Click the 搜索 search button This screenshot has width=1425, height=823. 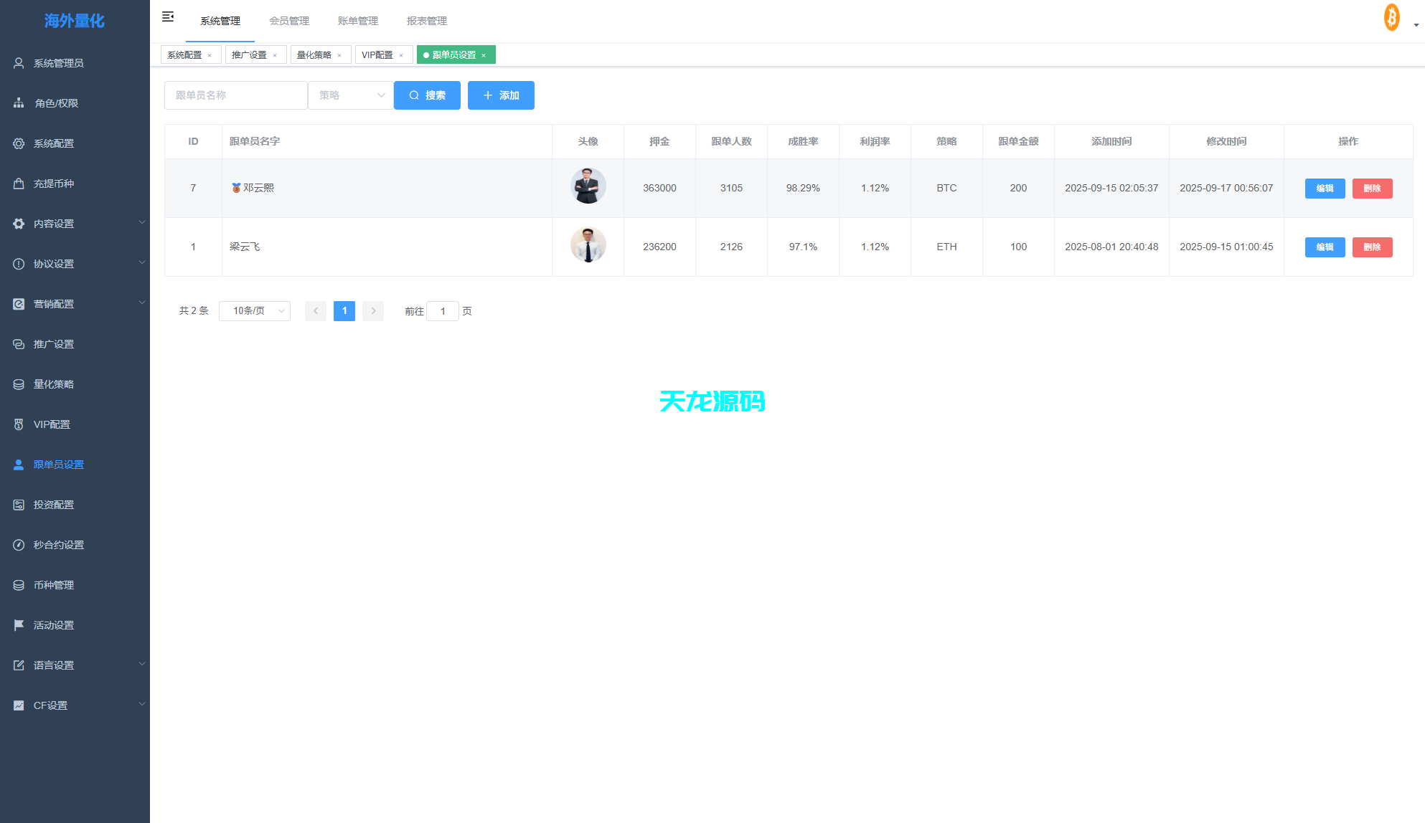click(427, 95)
